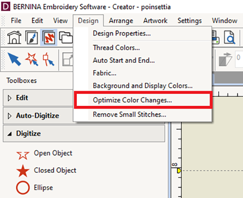Screen dimensions: 243x198
Task: Pick the Ellipse circle tool
Action: (23, 188)
